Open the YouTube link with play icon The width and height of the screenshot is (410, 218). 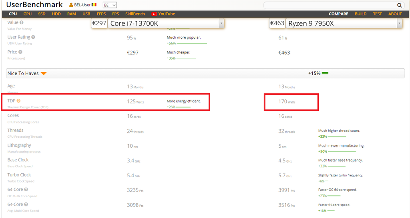(163, 14)
